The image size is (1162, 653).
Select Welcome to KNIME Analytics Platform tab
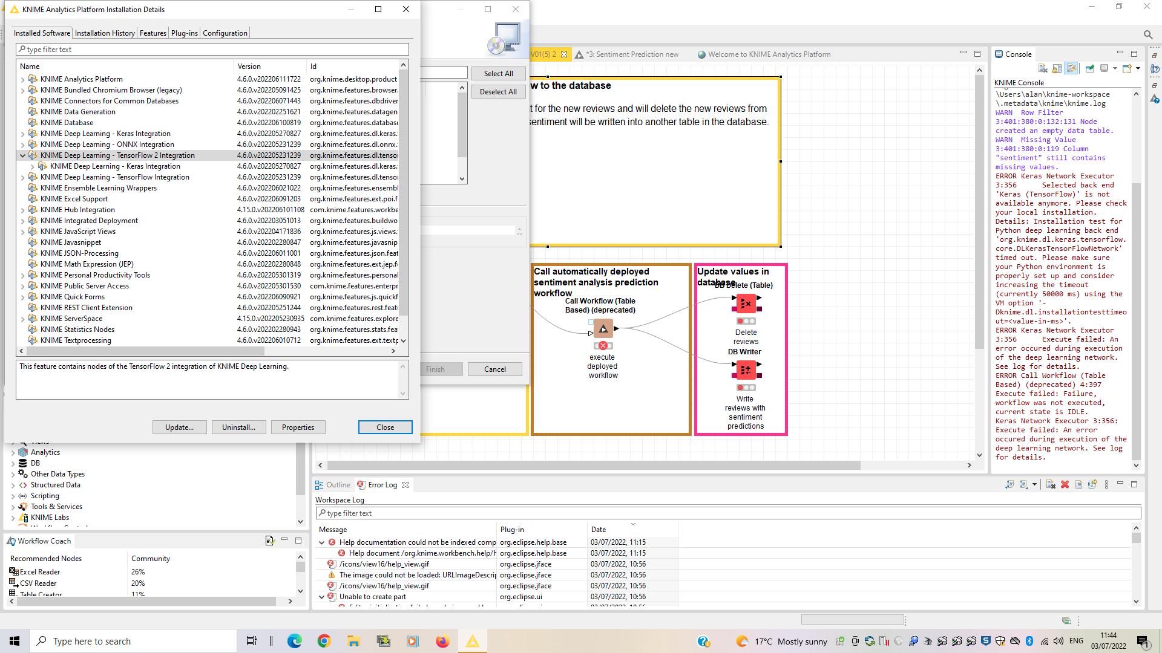pos(764,54)
